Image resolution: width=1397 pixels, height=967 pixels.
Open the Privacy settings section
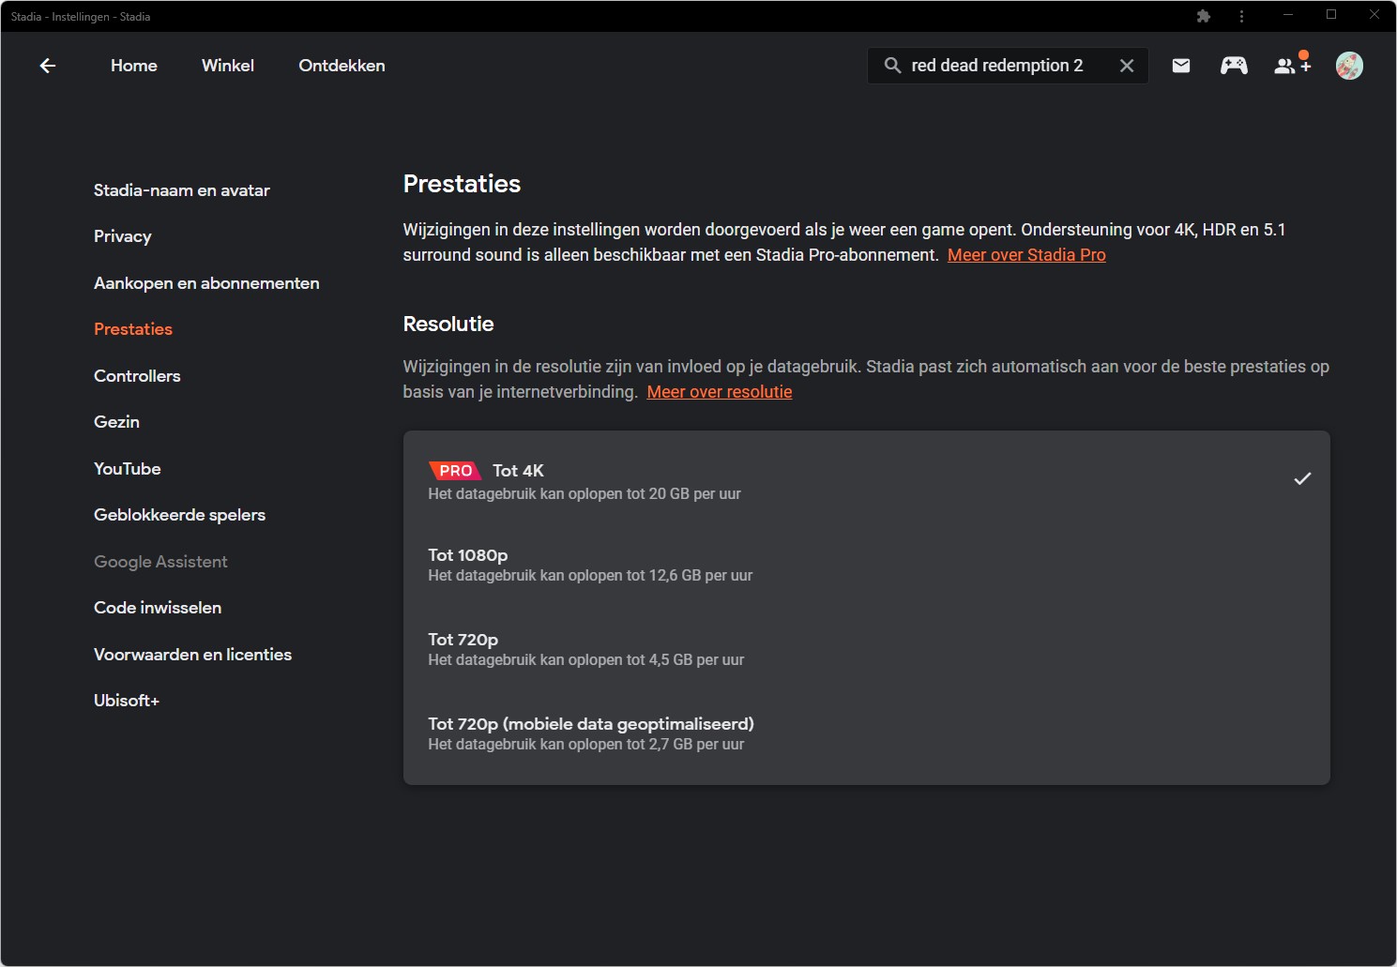tap(123, 236)
